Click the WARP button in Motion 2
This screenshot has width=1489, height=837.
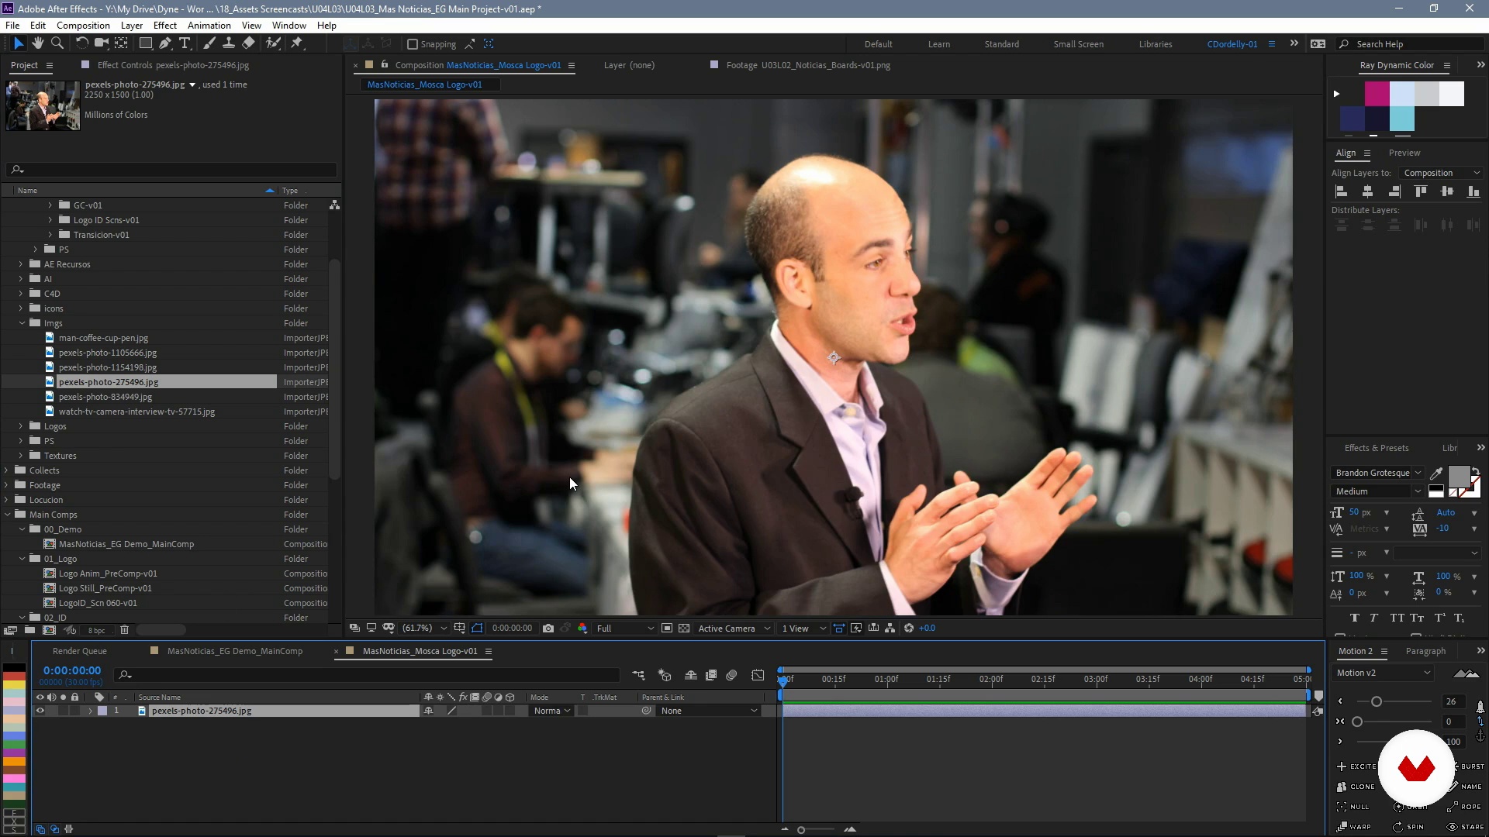(x=1354, y=827)
